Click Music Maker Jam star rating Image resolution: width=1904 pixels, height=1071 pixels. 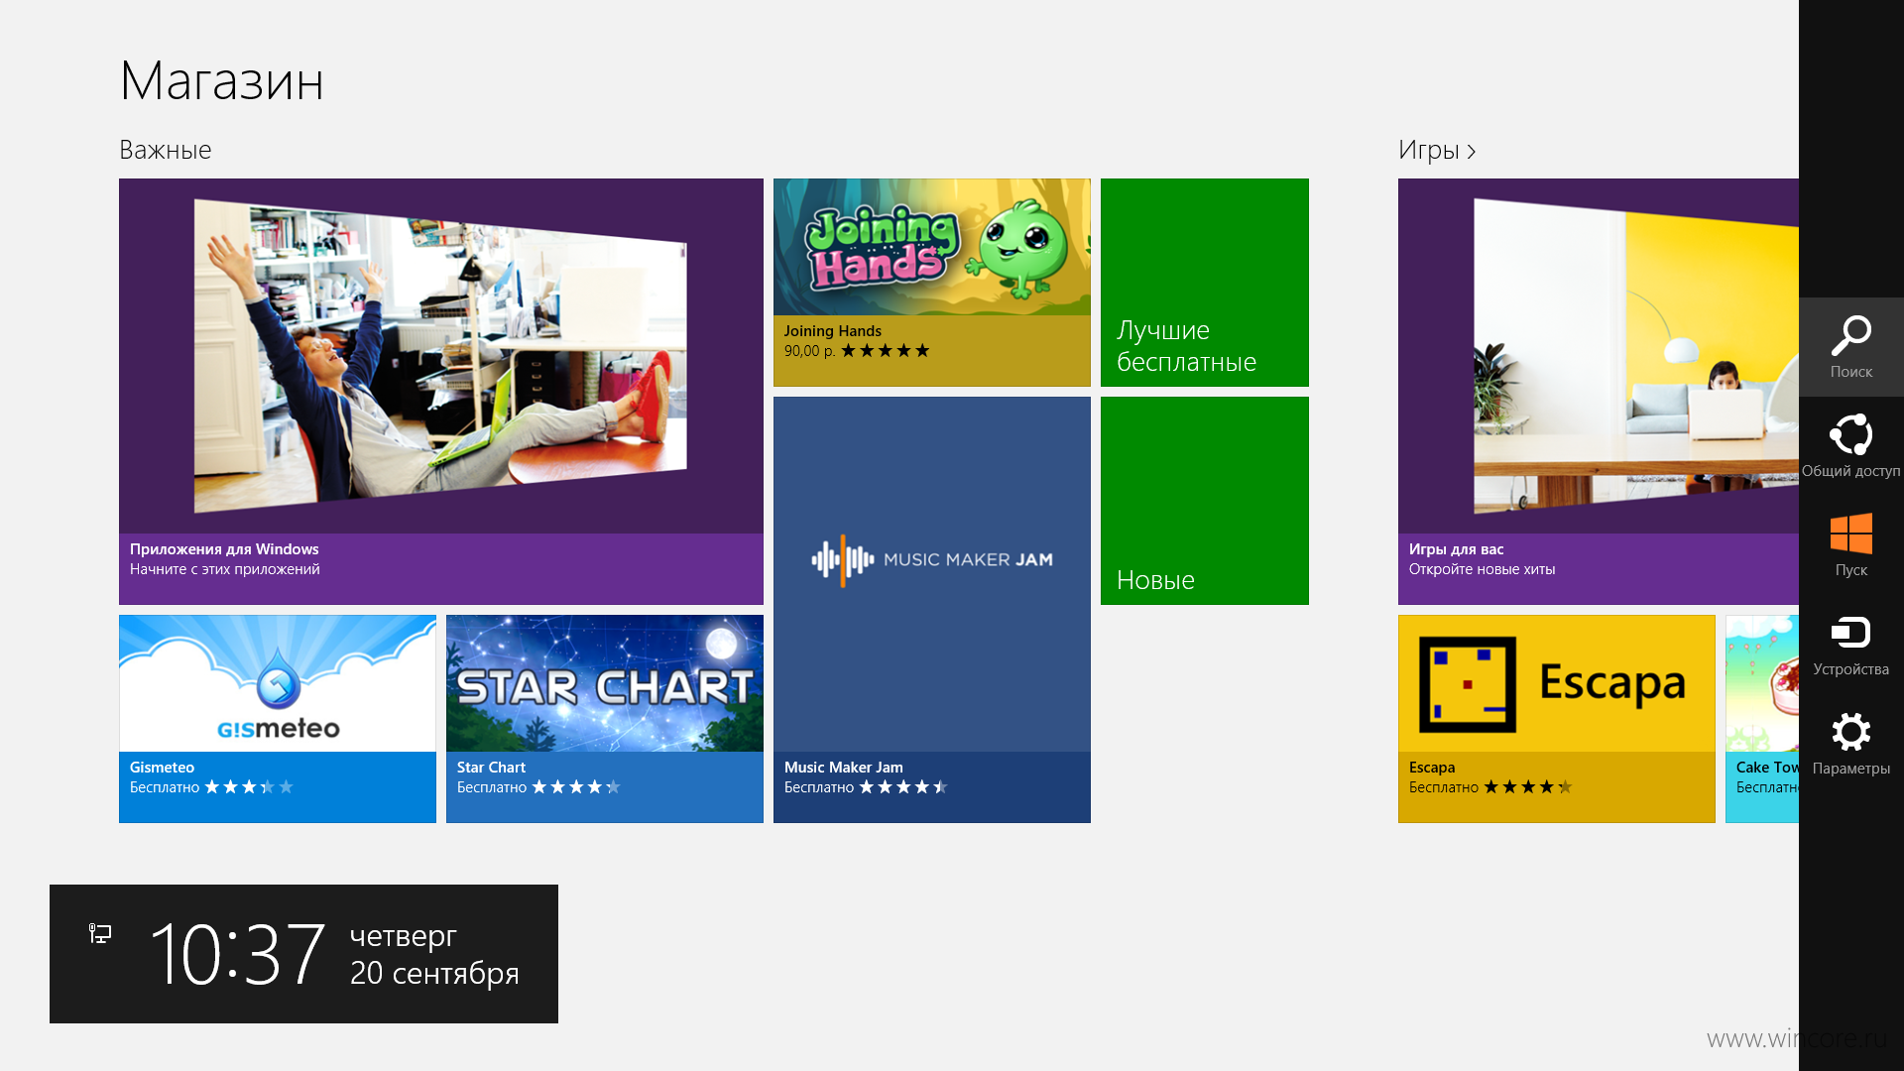903,787
